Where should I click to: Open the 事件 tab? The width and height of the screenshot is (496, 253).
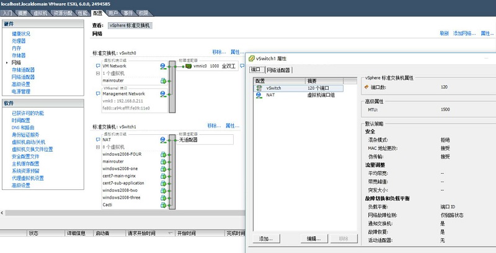(128, 13)
